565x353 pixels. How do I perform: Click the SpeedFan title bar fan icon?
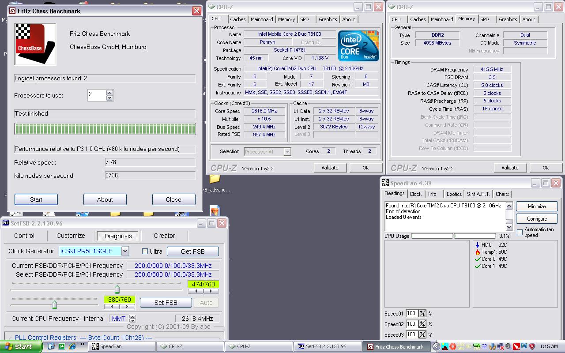(385, 183)
